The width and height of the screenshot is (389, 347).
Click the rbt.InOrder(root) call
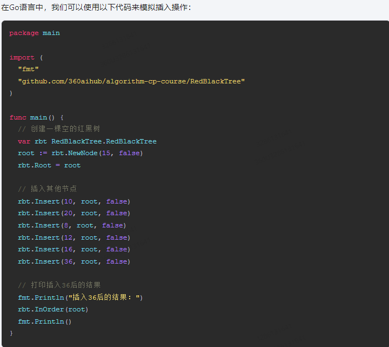[53, 309]
